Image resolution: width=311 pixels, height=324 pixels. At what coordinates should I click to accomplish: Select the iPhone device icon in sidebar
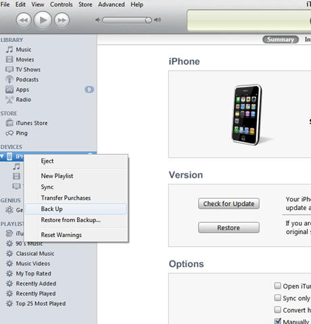[9, 157]
